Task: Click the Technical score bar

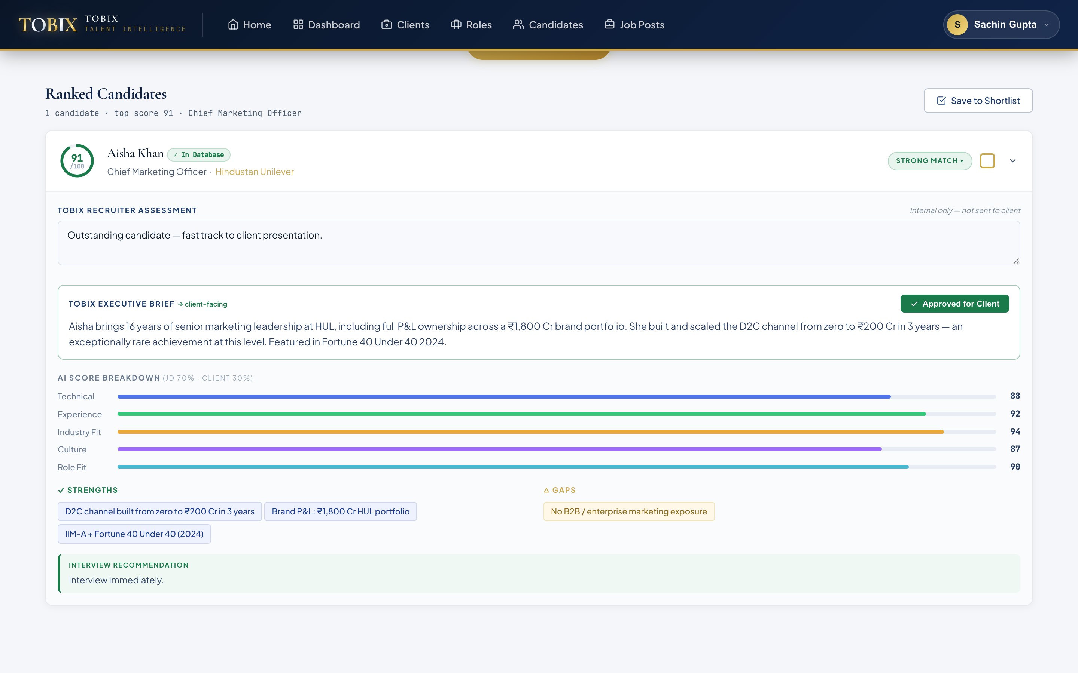Action: 557,396
